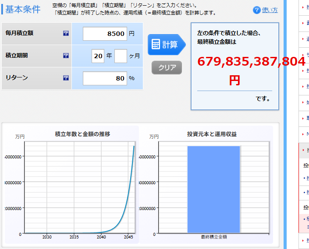Click the help icon beside 毎月積立額

coord(66,33)
